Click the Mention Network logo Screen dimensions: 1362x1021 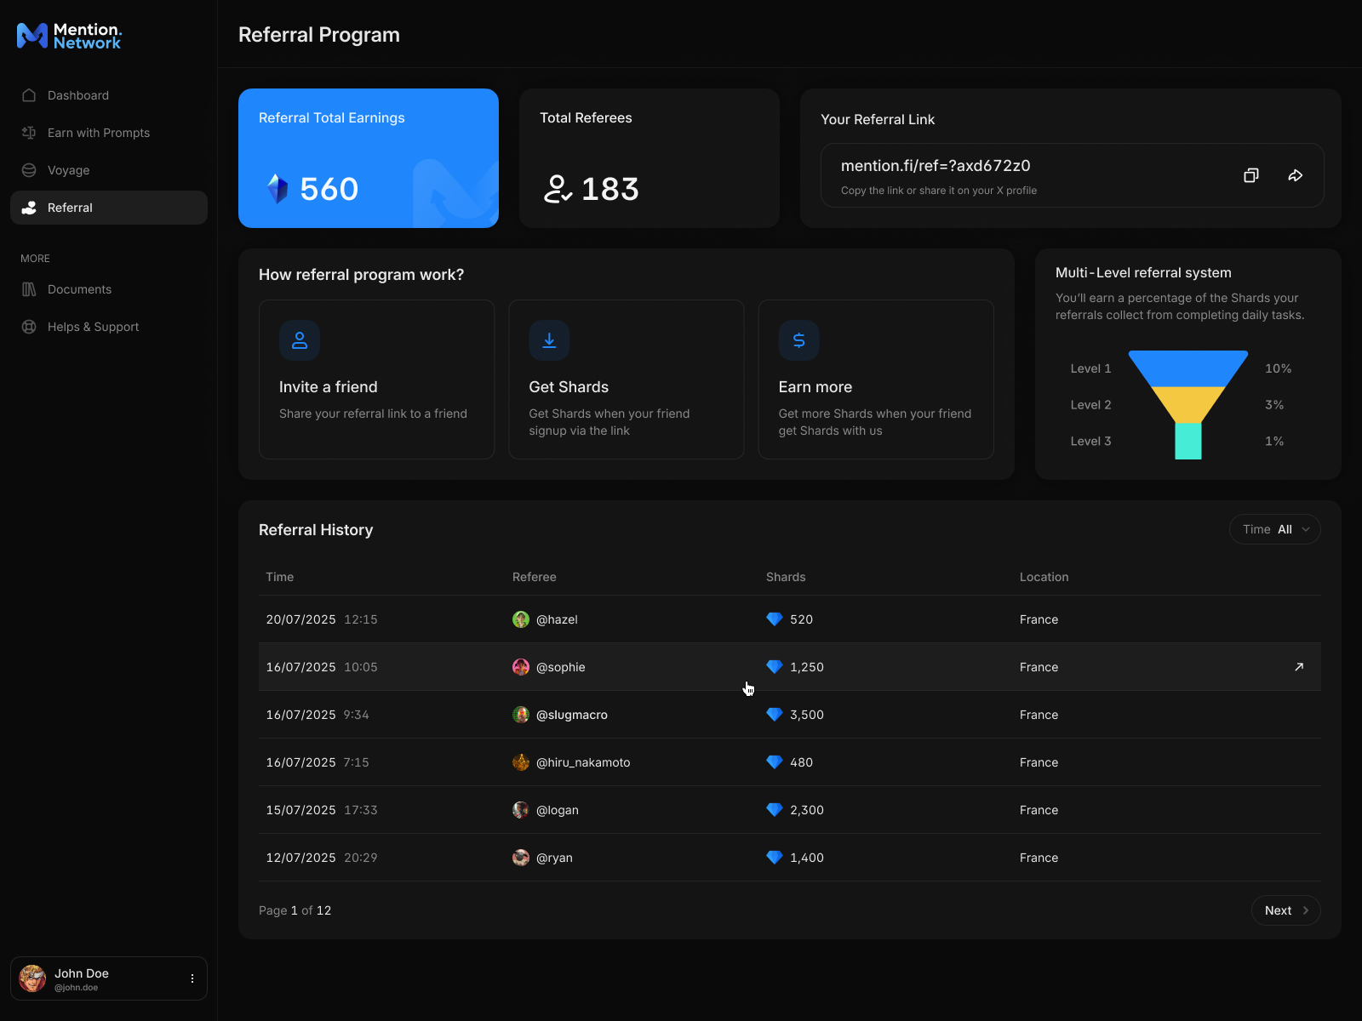pyautogui.click(x=69, y=36)
